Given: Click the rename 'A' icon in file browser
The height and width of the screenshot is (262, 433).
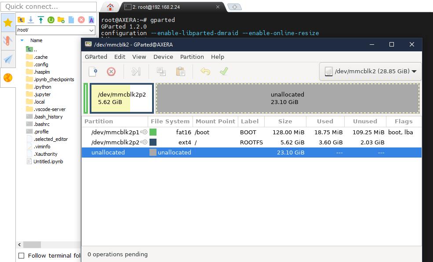Looking at the screenshot, I should (91, 20).
